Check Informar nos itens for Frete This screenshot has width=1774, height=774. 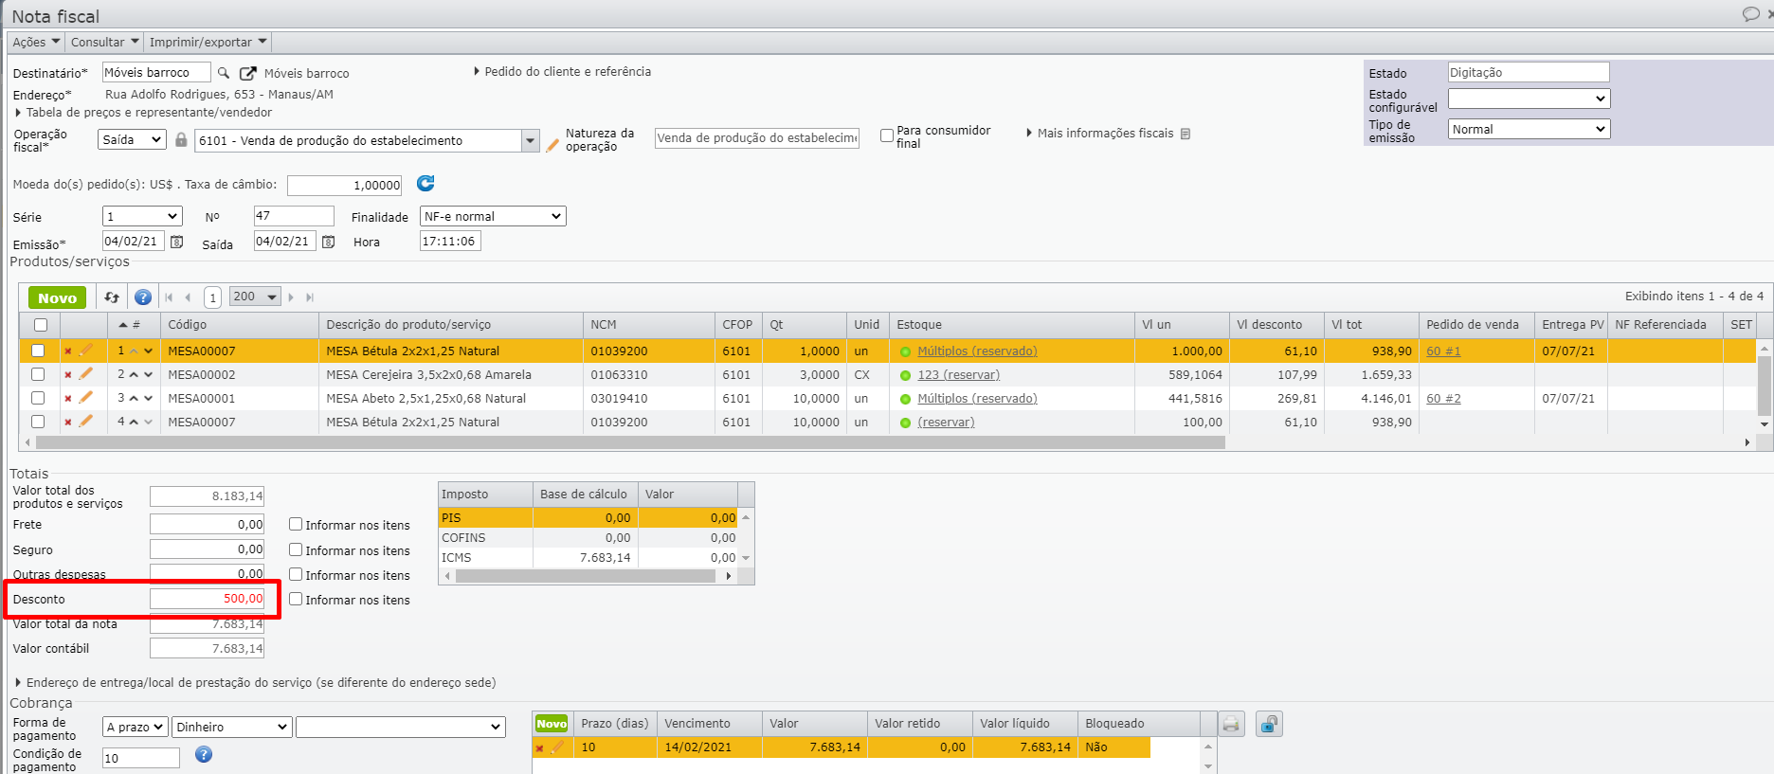coord(296,524)
